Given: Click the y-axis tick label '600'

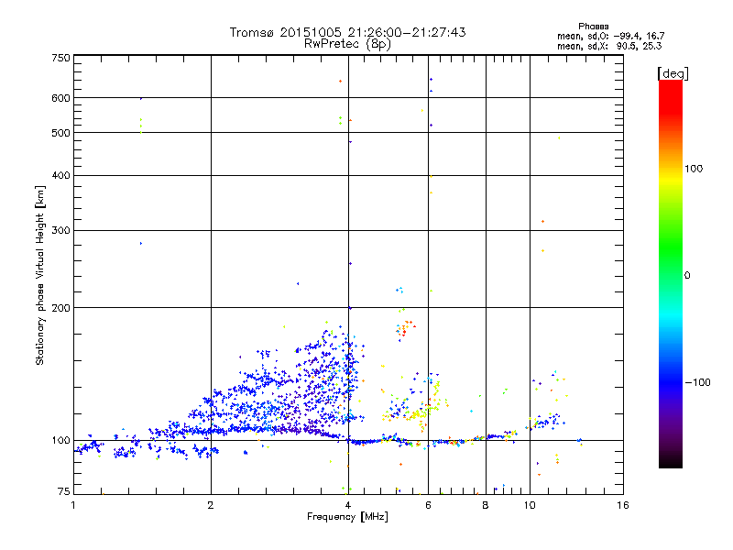Looking at the screenshot, I should (60, 98).
